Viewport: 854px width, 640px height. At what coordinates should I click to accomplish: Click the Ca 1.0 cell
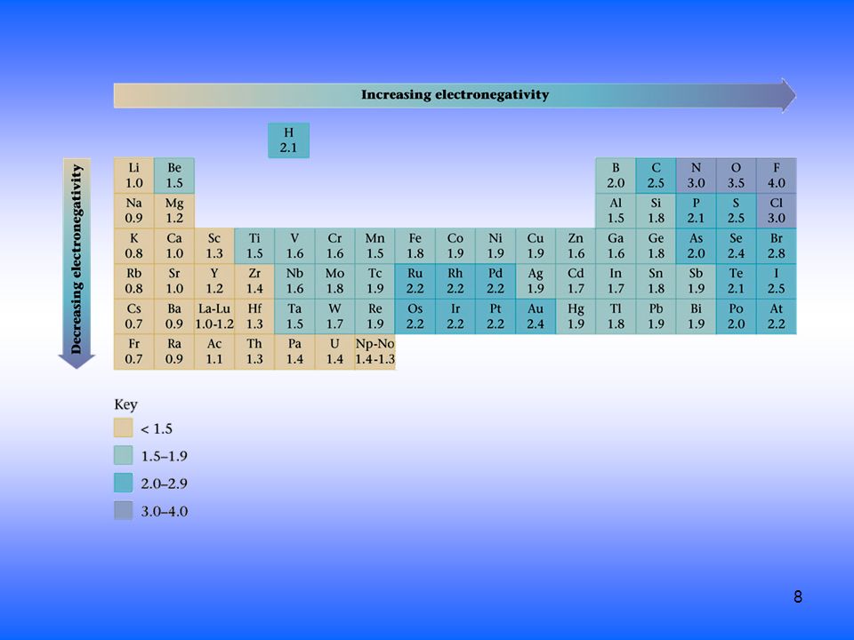click(x=174, y=246)
